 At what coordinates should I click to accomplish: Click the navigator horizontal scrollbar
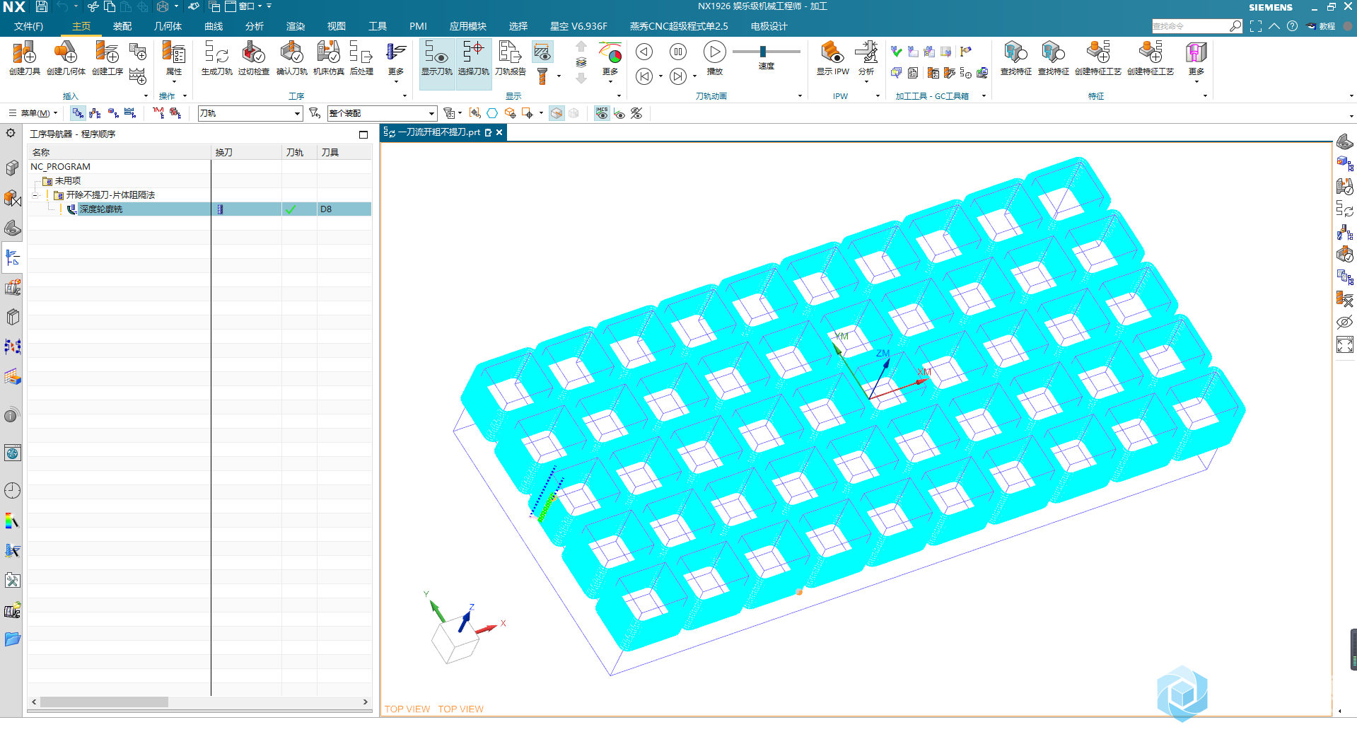[x=104, y=702]
